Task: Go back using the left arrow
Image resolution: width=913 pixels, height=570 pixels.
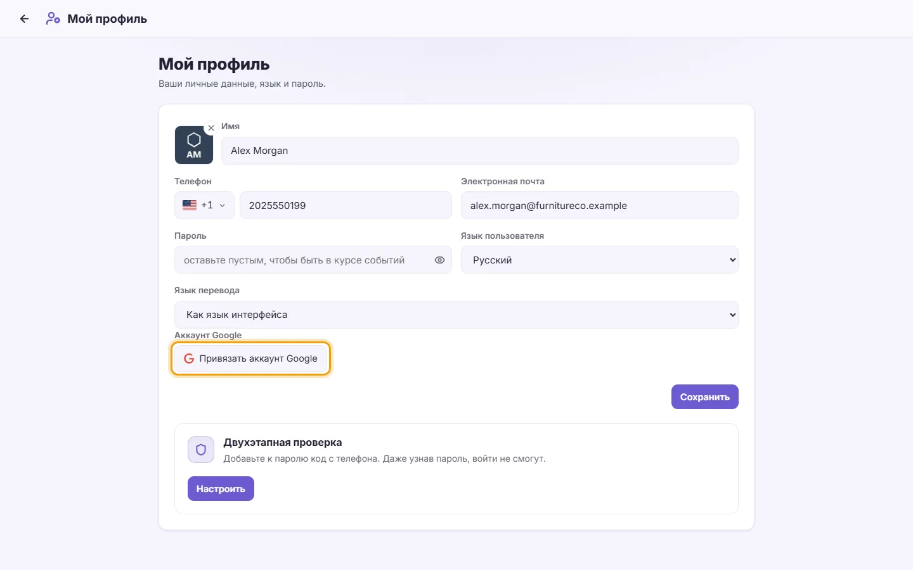Action: coord(24,19)
